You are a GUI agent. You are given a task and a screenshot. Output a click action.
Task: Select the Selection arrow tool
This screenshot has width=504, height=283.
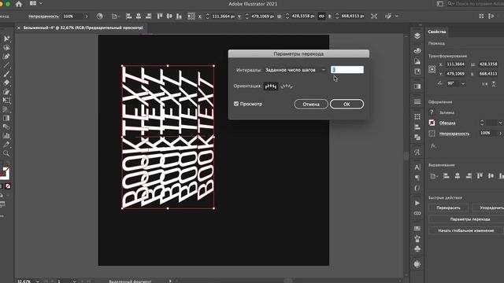click(x=6, y=39)
